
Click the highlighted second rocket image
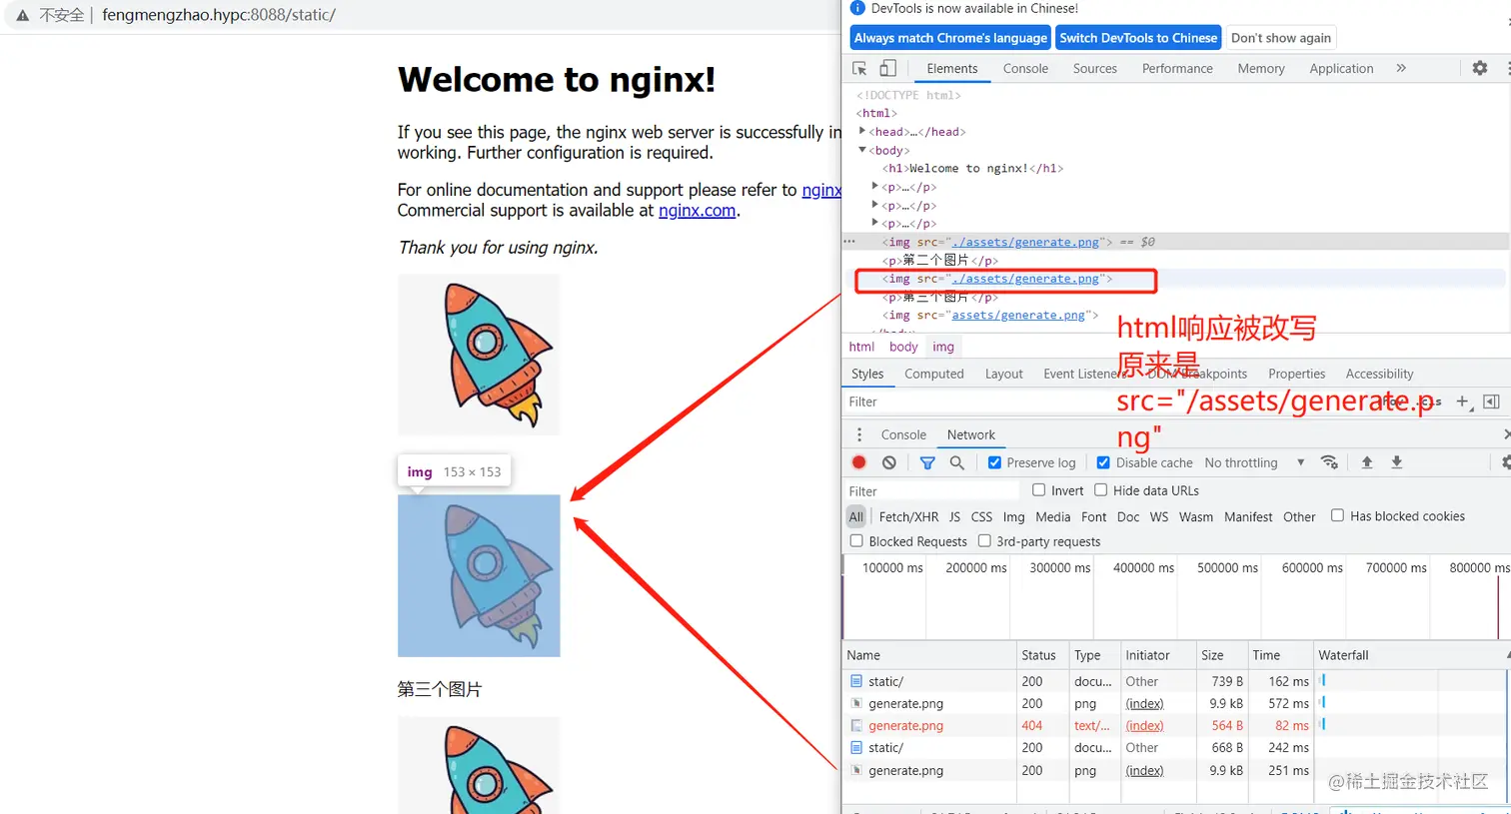click(x=479, y=575)
